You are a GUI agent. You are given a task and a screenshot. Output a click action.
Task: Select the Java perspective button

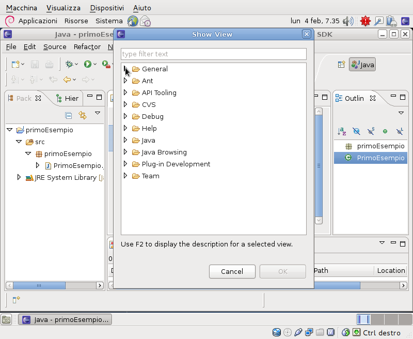[362, 65]
